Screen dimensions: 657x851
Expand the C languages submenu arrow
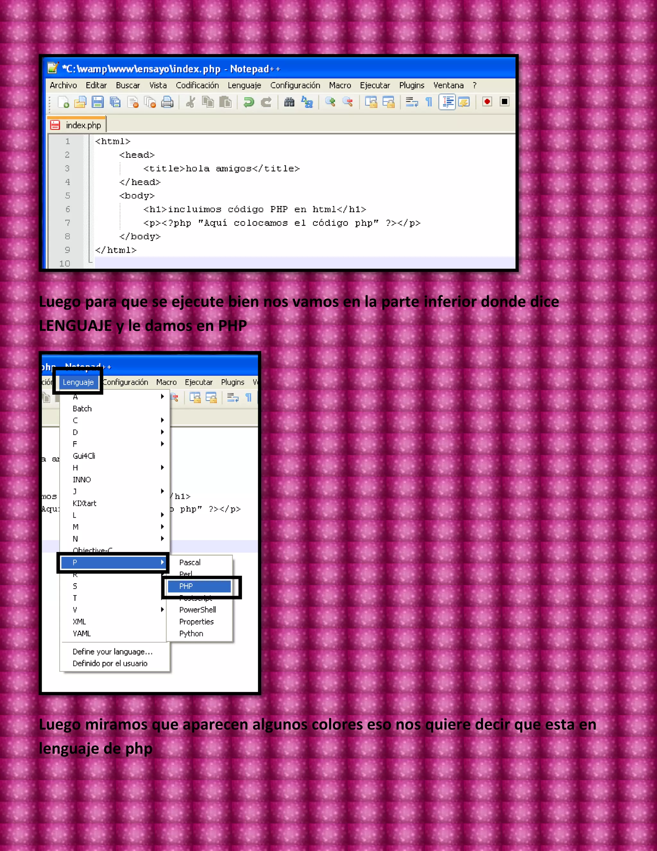pyautogui.click(x=162, y=420)
